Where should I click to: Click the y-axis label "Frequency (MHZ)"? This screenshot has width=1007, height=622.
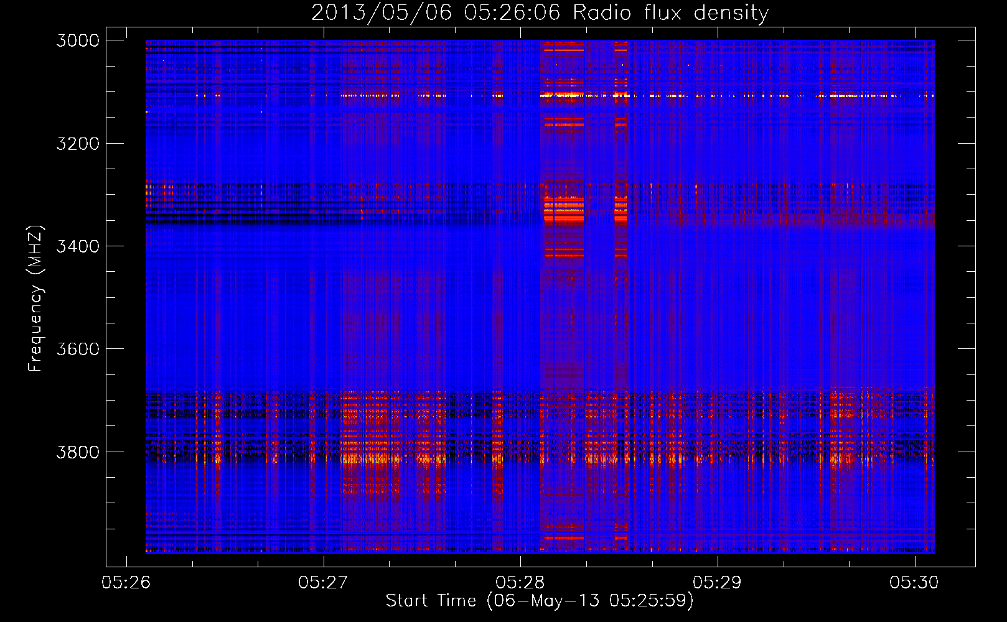[35, 298]
